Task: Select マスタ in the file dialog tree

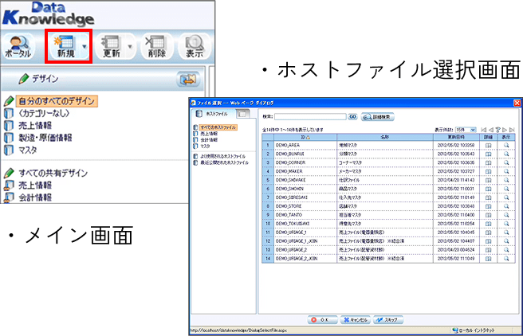Action: pyautogui.click(x=205, y=147)
